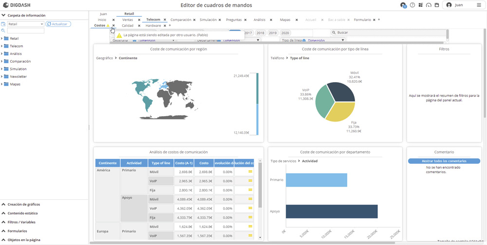Click the green VoIP pie slice
Screen dimensions: 487x245
click(324, 101)
